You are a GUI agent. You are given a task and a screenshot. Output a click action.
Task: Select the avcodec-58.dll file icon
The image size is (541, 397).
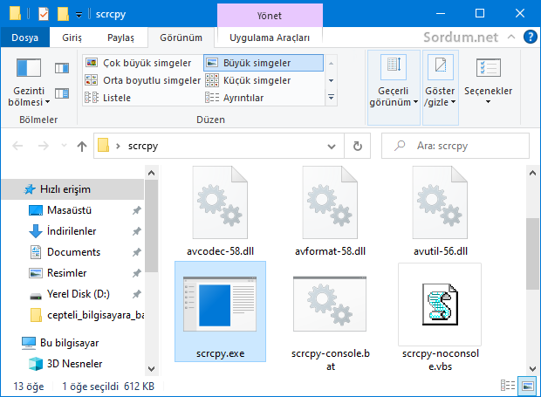pos(220,202)
